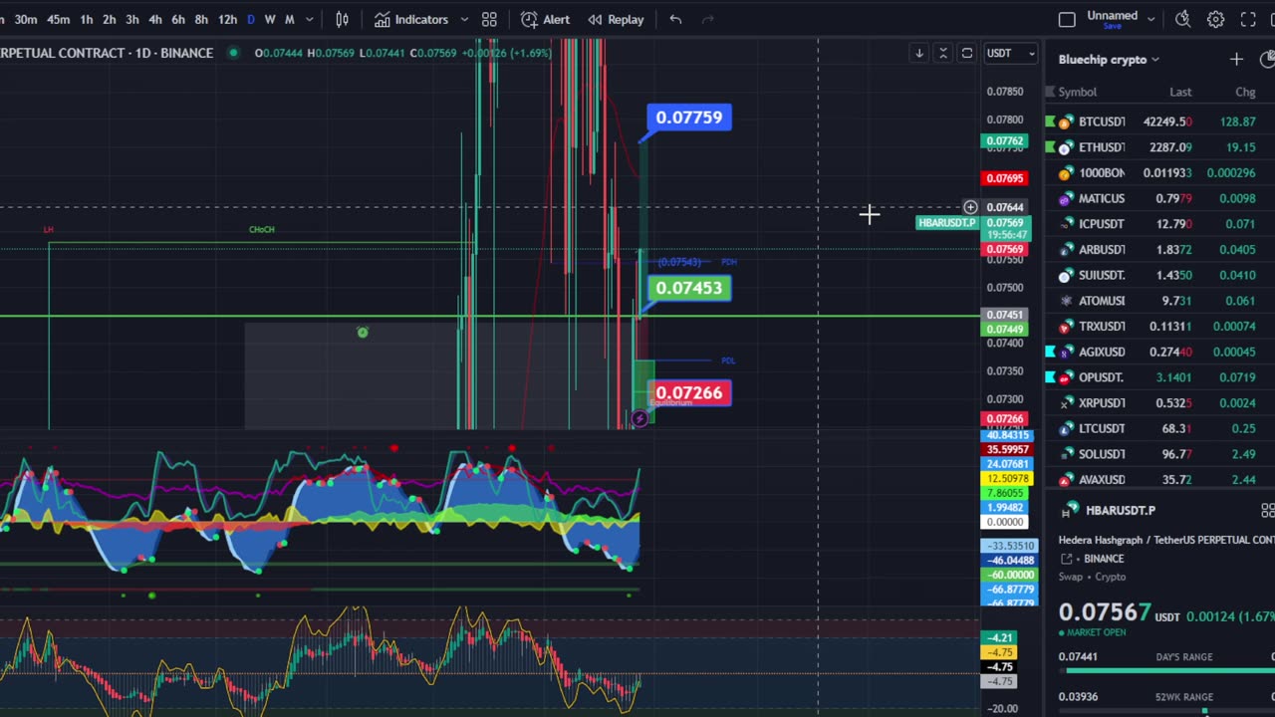Viewport: 1275px width, 717px height.
Task: Click the BTCUSDT green flag marker
Action: pos(1050,121)
